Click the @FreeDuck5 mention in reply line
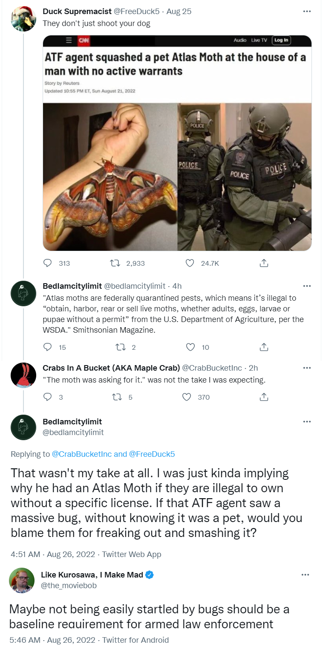Screen dimensions: 323x650 click(152, 454)
